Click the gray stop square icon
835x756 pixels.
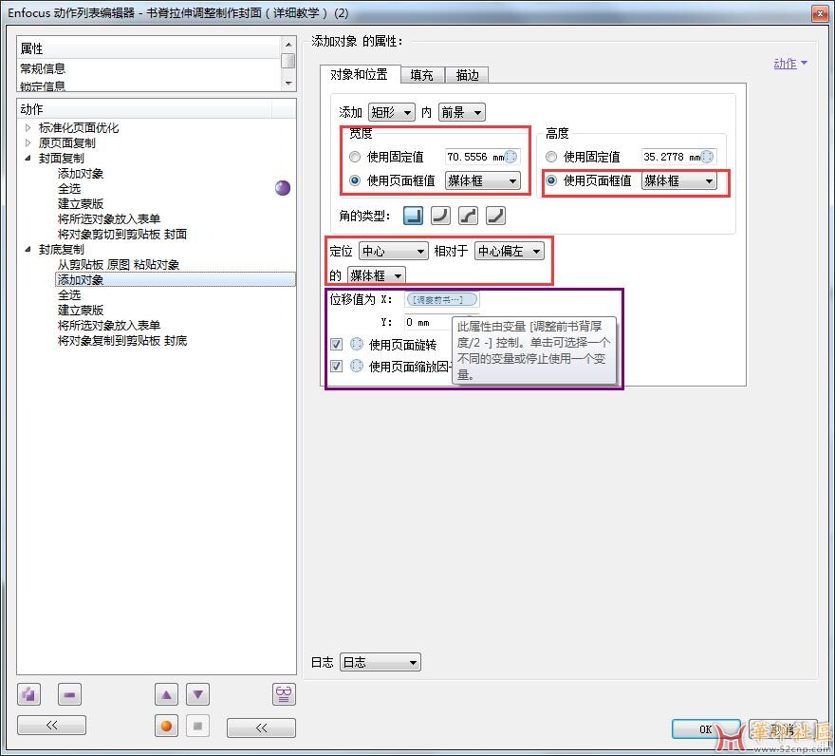click(197, 726)
